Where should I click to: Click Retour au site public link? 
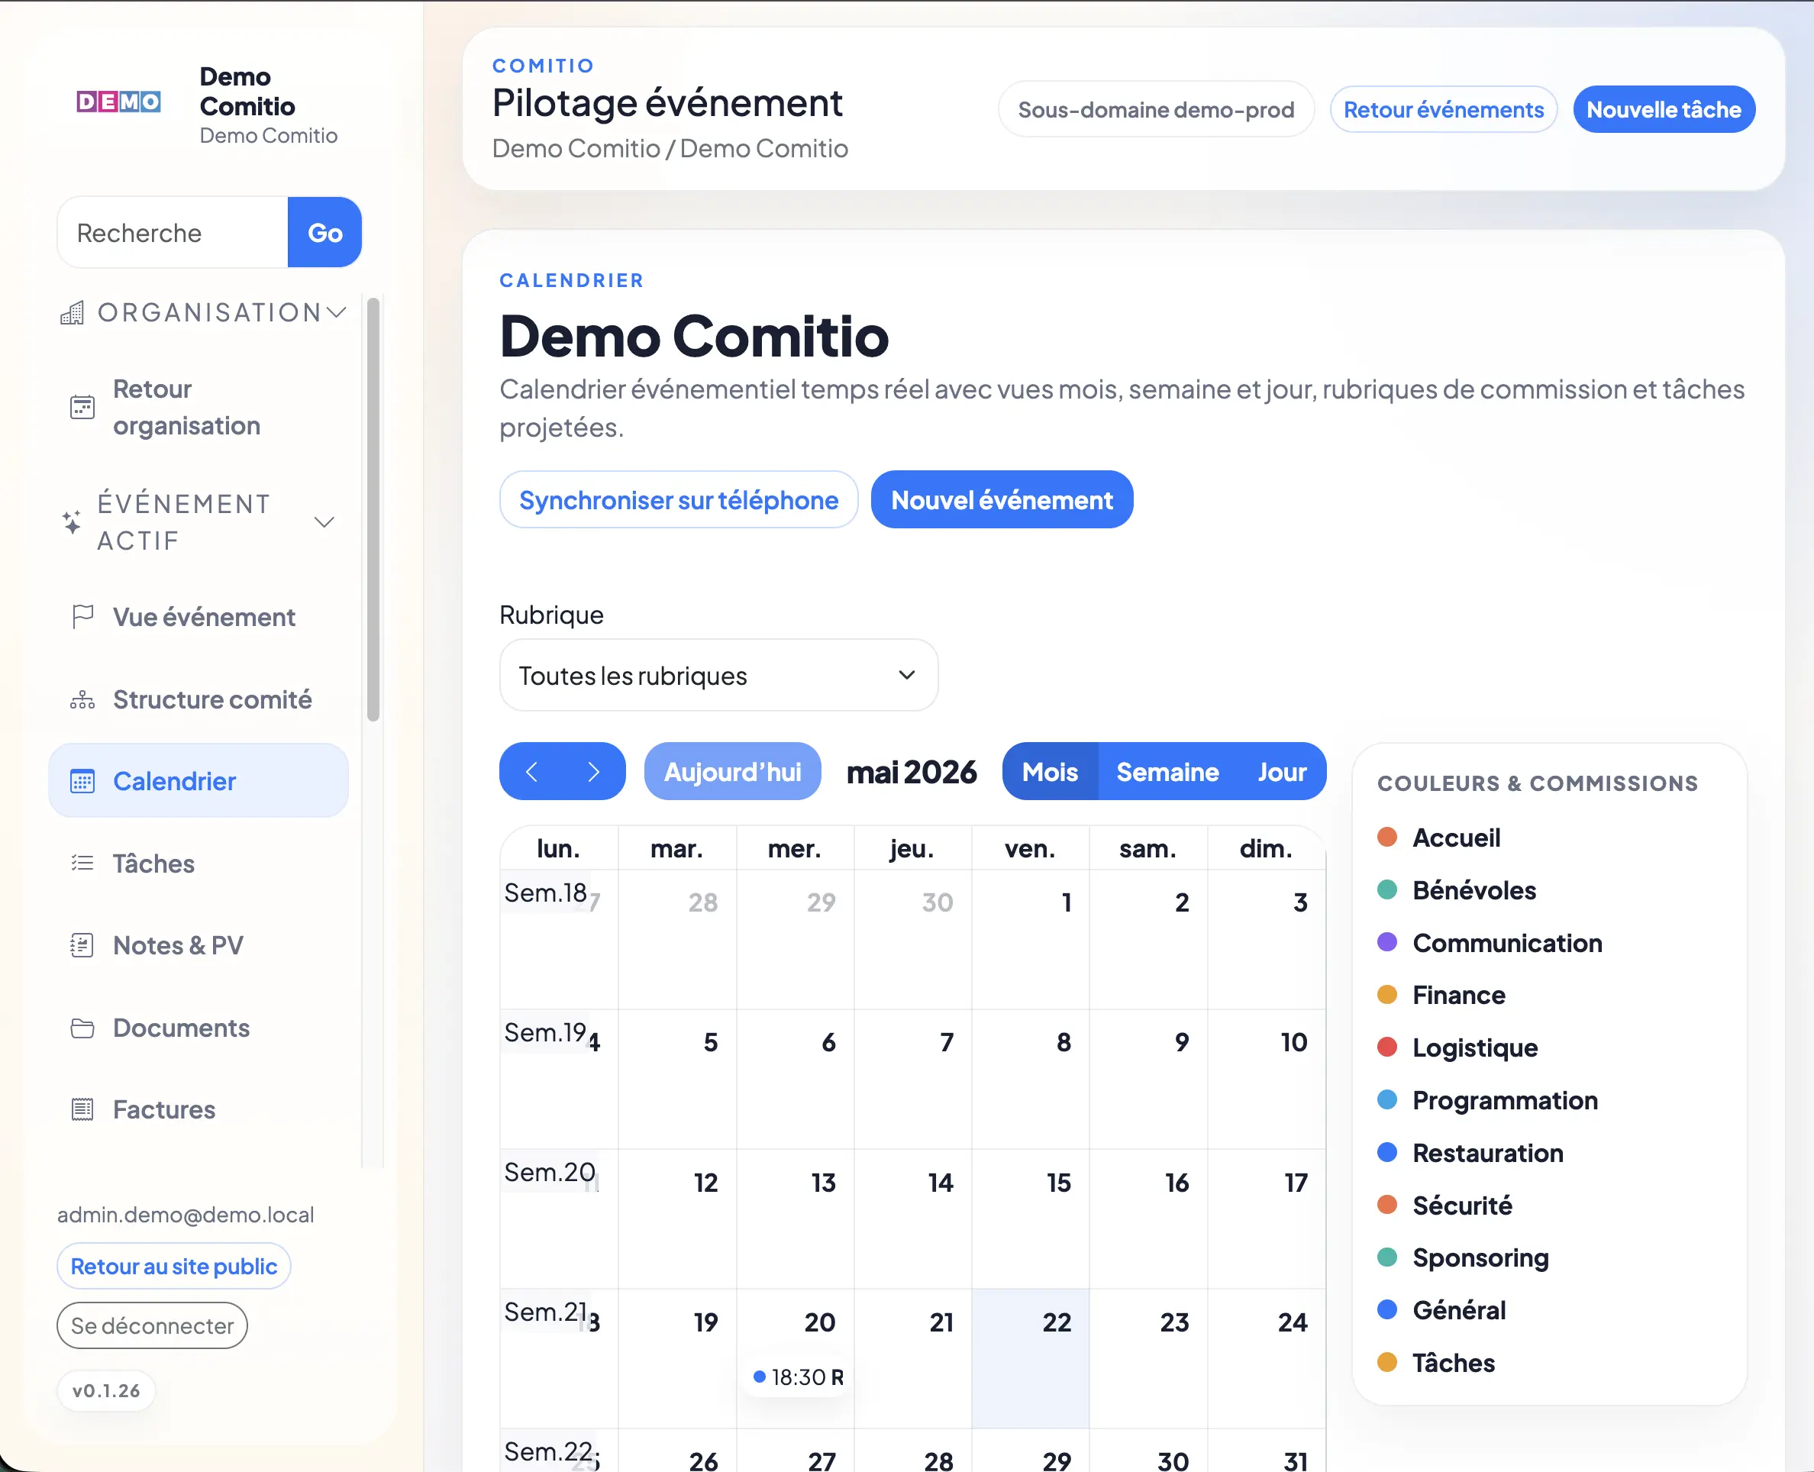tap(174, 1266)
